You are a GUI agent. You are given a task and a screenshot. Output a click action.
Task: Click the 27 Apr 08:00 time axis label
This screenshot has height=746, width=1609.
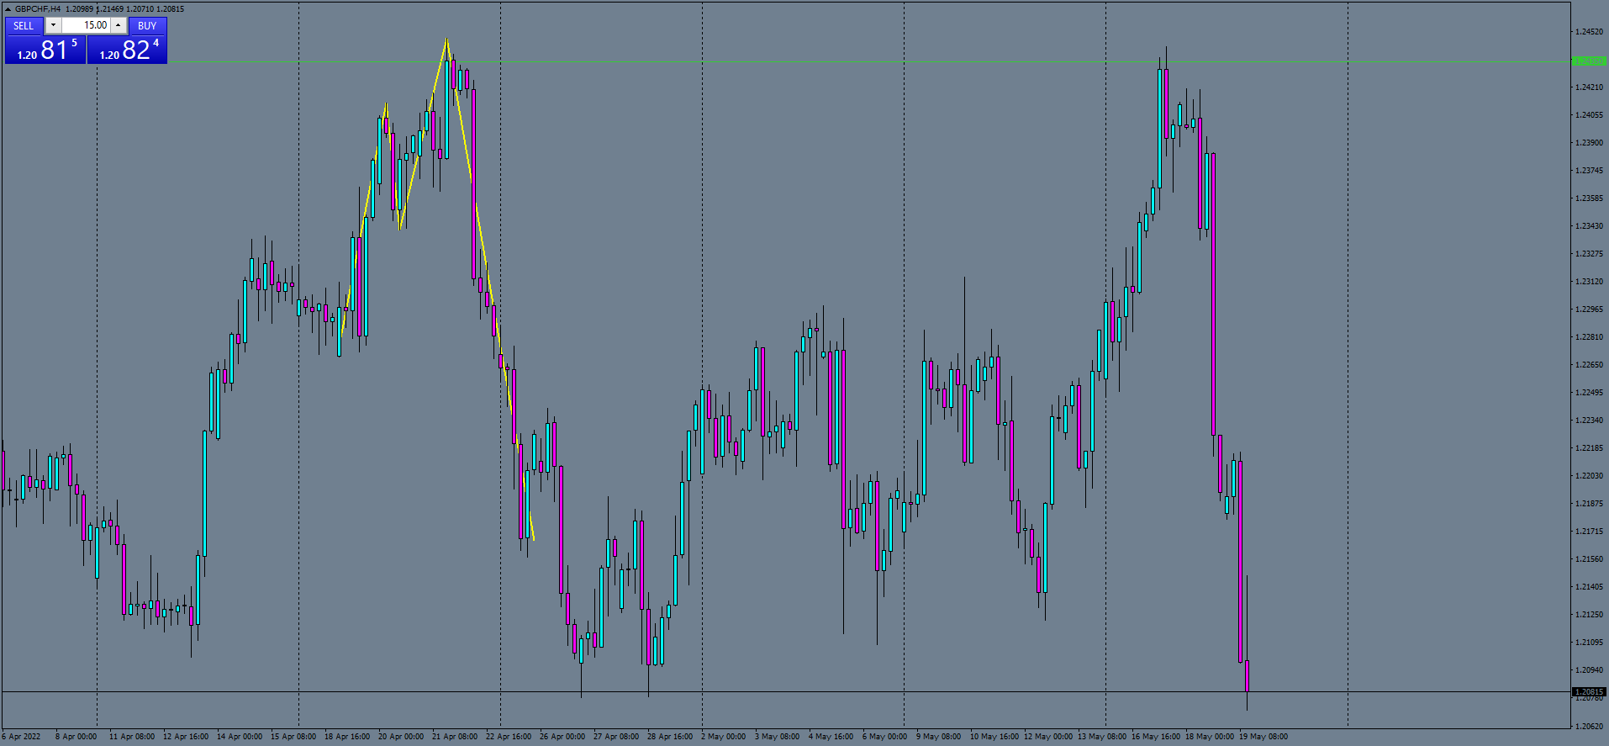(616, 737)
